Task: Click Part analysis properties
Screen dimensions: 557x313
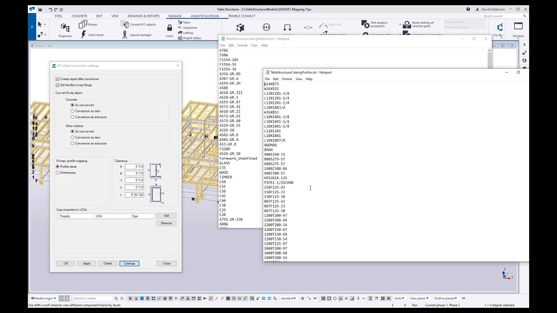Action: click(375, 24)
